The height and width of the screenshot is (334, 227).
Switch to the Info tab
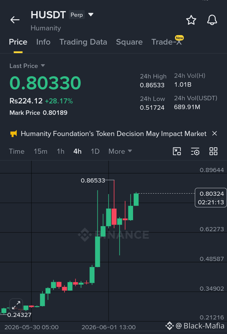(43, 42)
